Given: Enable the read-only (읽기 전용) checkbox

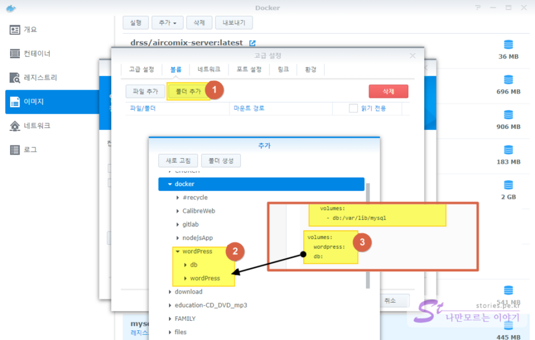Looking at the screenshot, I should (353, 108).
